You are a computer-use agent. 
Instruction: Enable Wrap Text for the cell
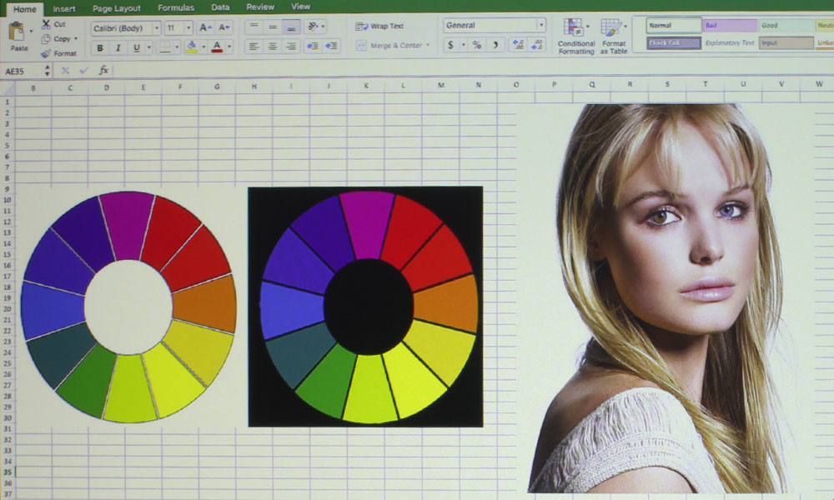pyautogui.click(x=379, y=27)
